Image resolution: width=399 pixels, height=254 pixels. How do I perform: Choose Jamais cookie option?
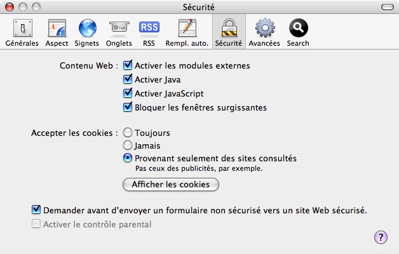(128, 145)
